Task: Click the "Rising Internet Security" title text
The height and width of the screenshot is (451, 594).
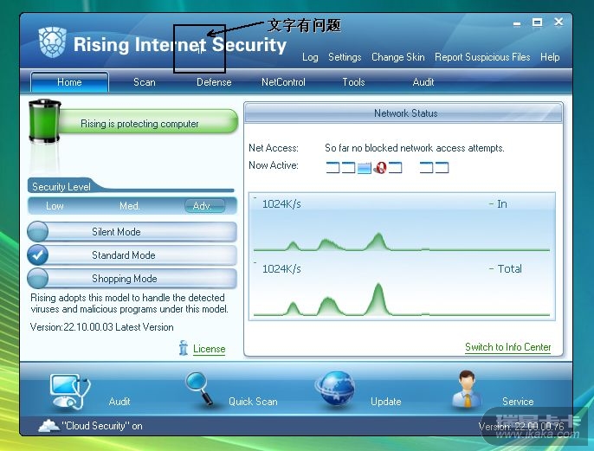Action: 180,45
